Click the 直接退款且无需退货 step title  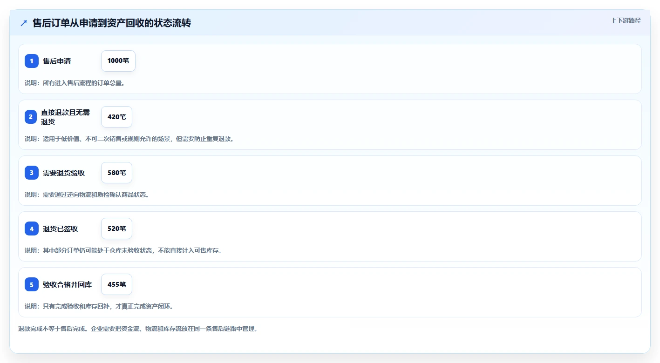65,117
